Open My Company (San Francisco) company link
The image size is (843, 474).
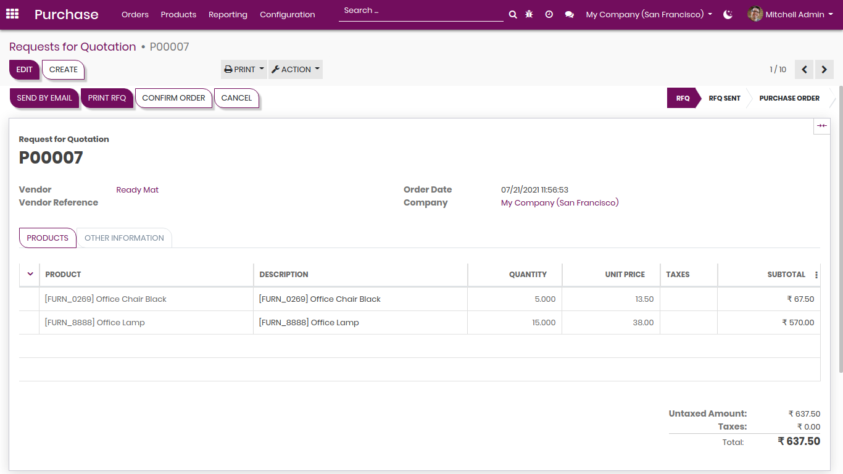click(560, 203)
